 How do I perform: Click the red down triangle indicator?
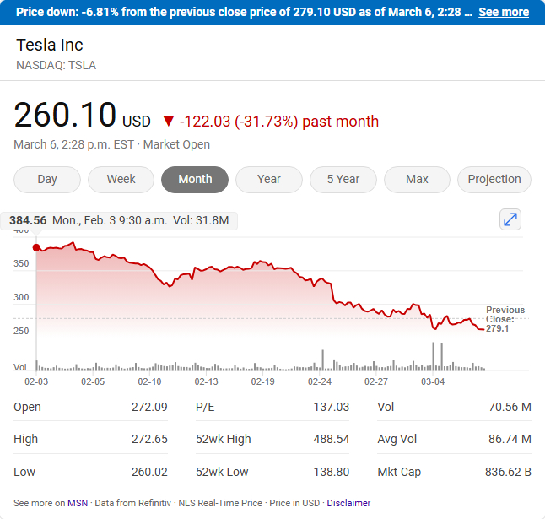click(x=168, y=122)
